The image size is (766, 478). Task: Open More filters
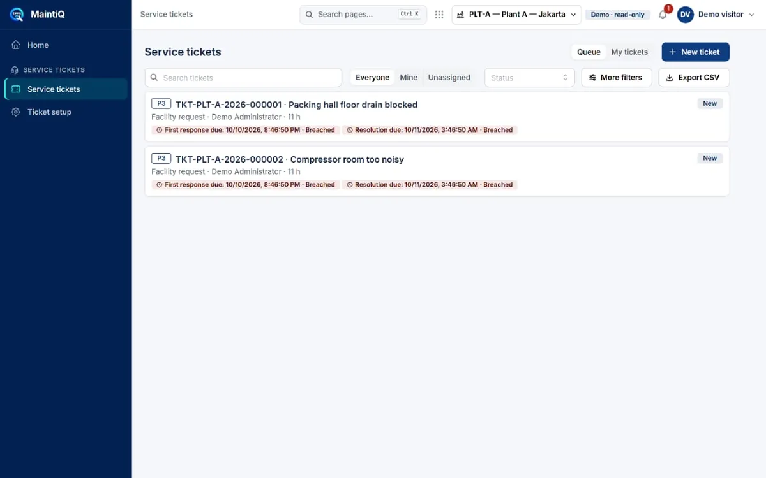(x=616, y=78)
